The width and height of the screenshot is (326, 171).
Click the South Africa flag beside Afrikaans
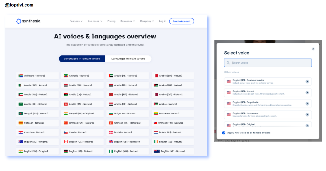tap(21, 76)
